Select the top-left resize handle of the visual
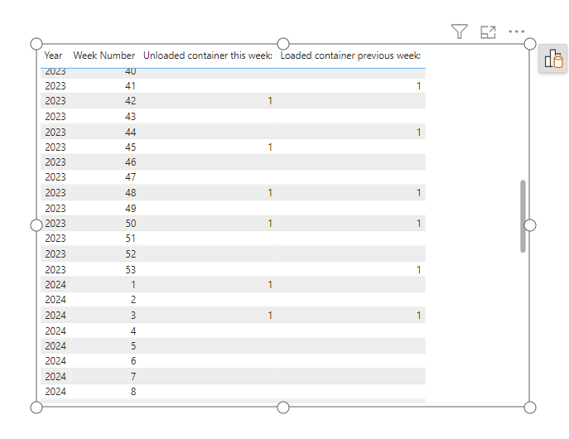 (36, 44)
